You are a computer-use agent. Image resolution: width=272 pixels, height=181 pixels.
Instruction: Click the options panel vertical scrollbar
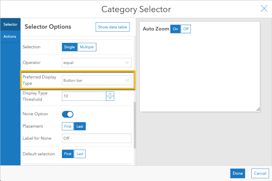pos(134,125)
